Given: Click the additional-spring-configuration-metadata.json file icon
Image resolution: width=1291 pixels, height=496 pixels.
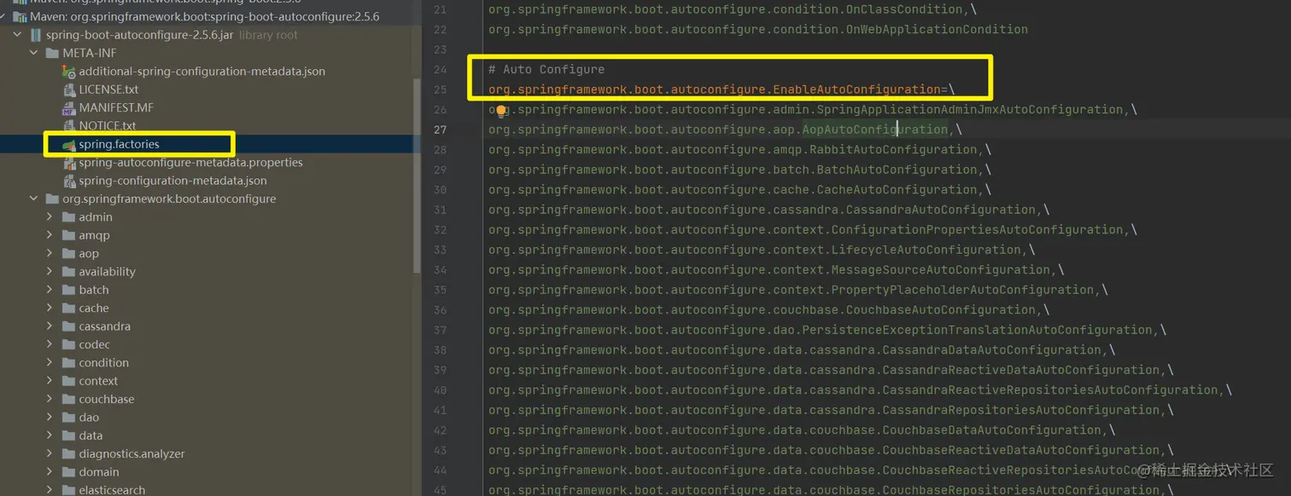Looking at the screenshot, I should [x=69, y=72].
